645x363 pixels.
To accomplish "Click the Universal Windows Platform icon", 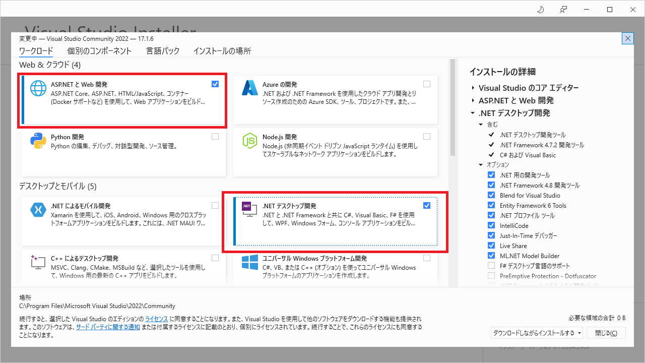I will pyautogui.click(x=249, y=262).
